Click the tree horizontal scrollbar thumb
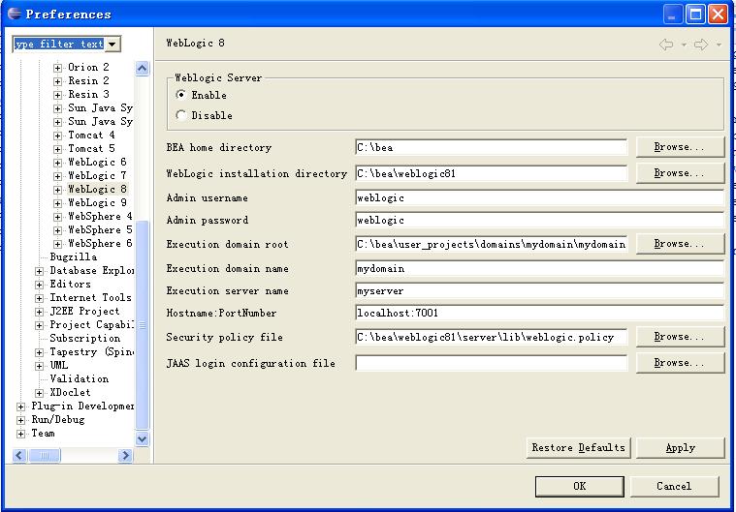This screenshot has width=736, height=512. [x=45, y=455]
